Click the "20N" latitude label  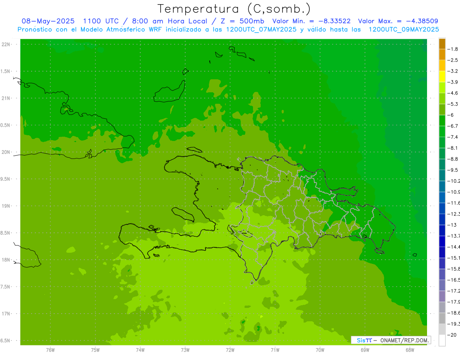pyautogui.click(x=6, y=152)
